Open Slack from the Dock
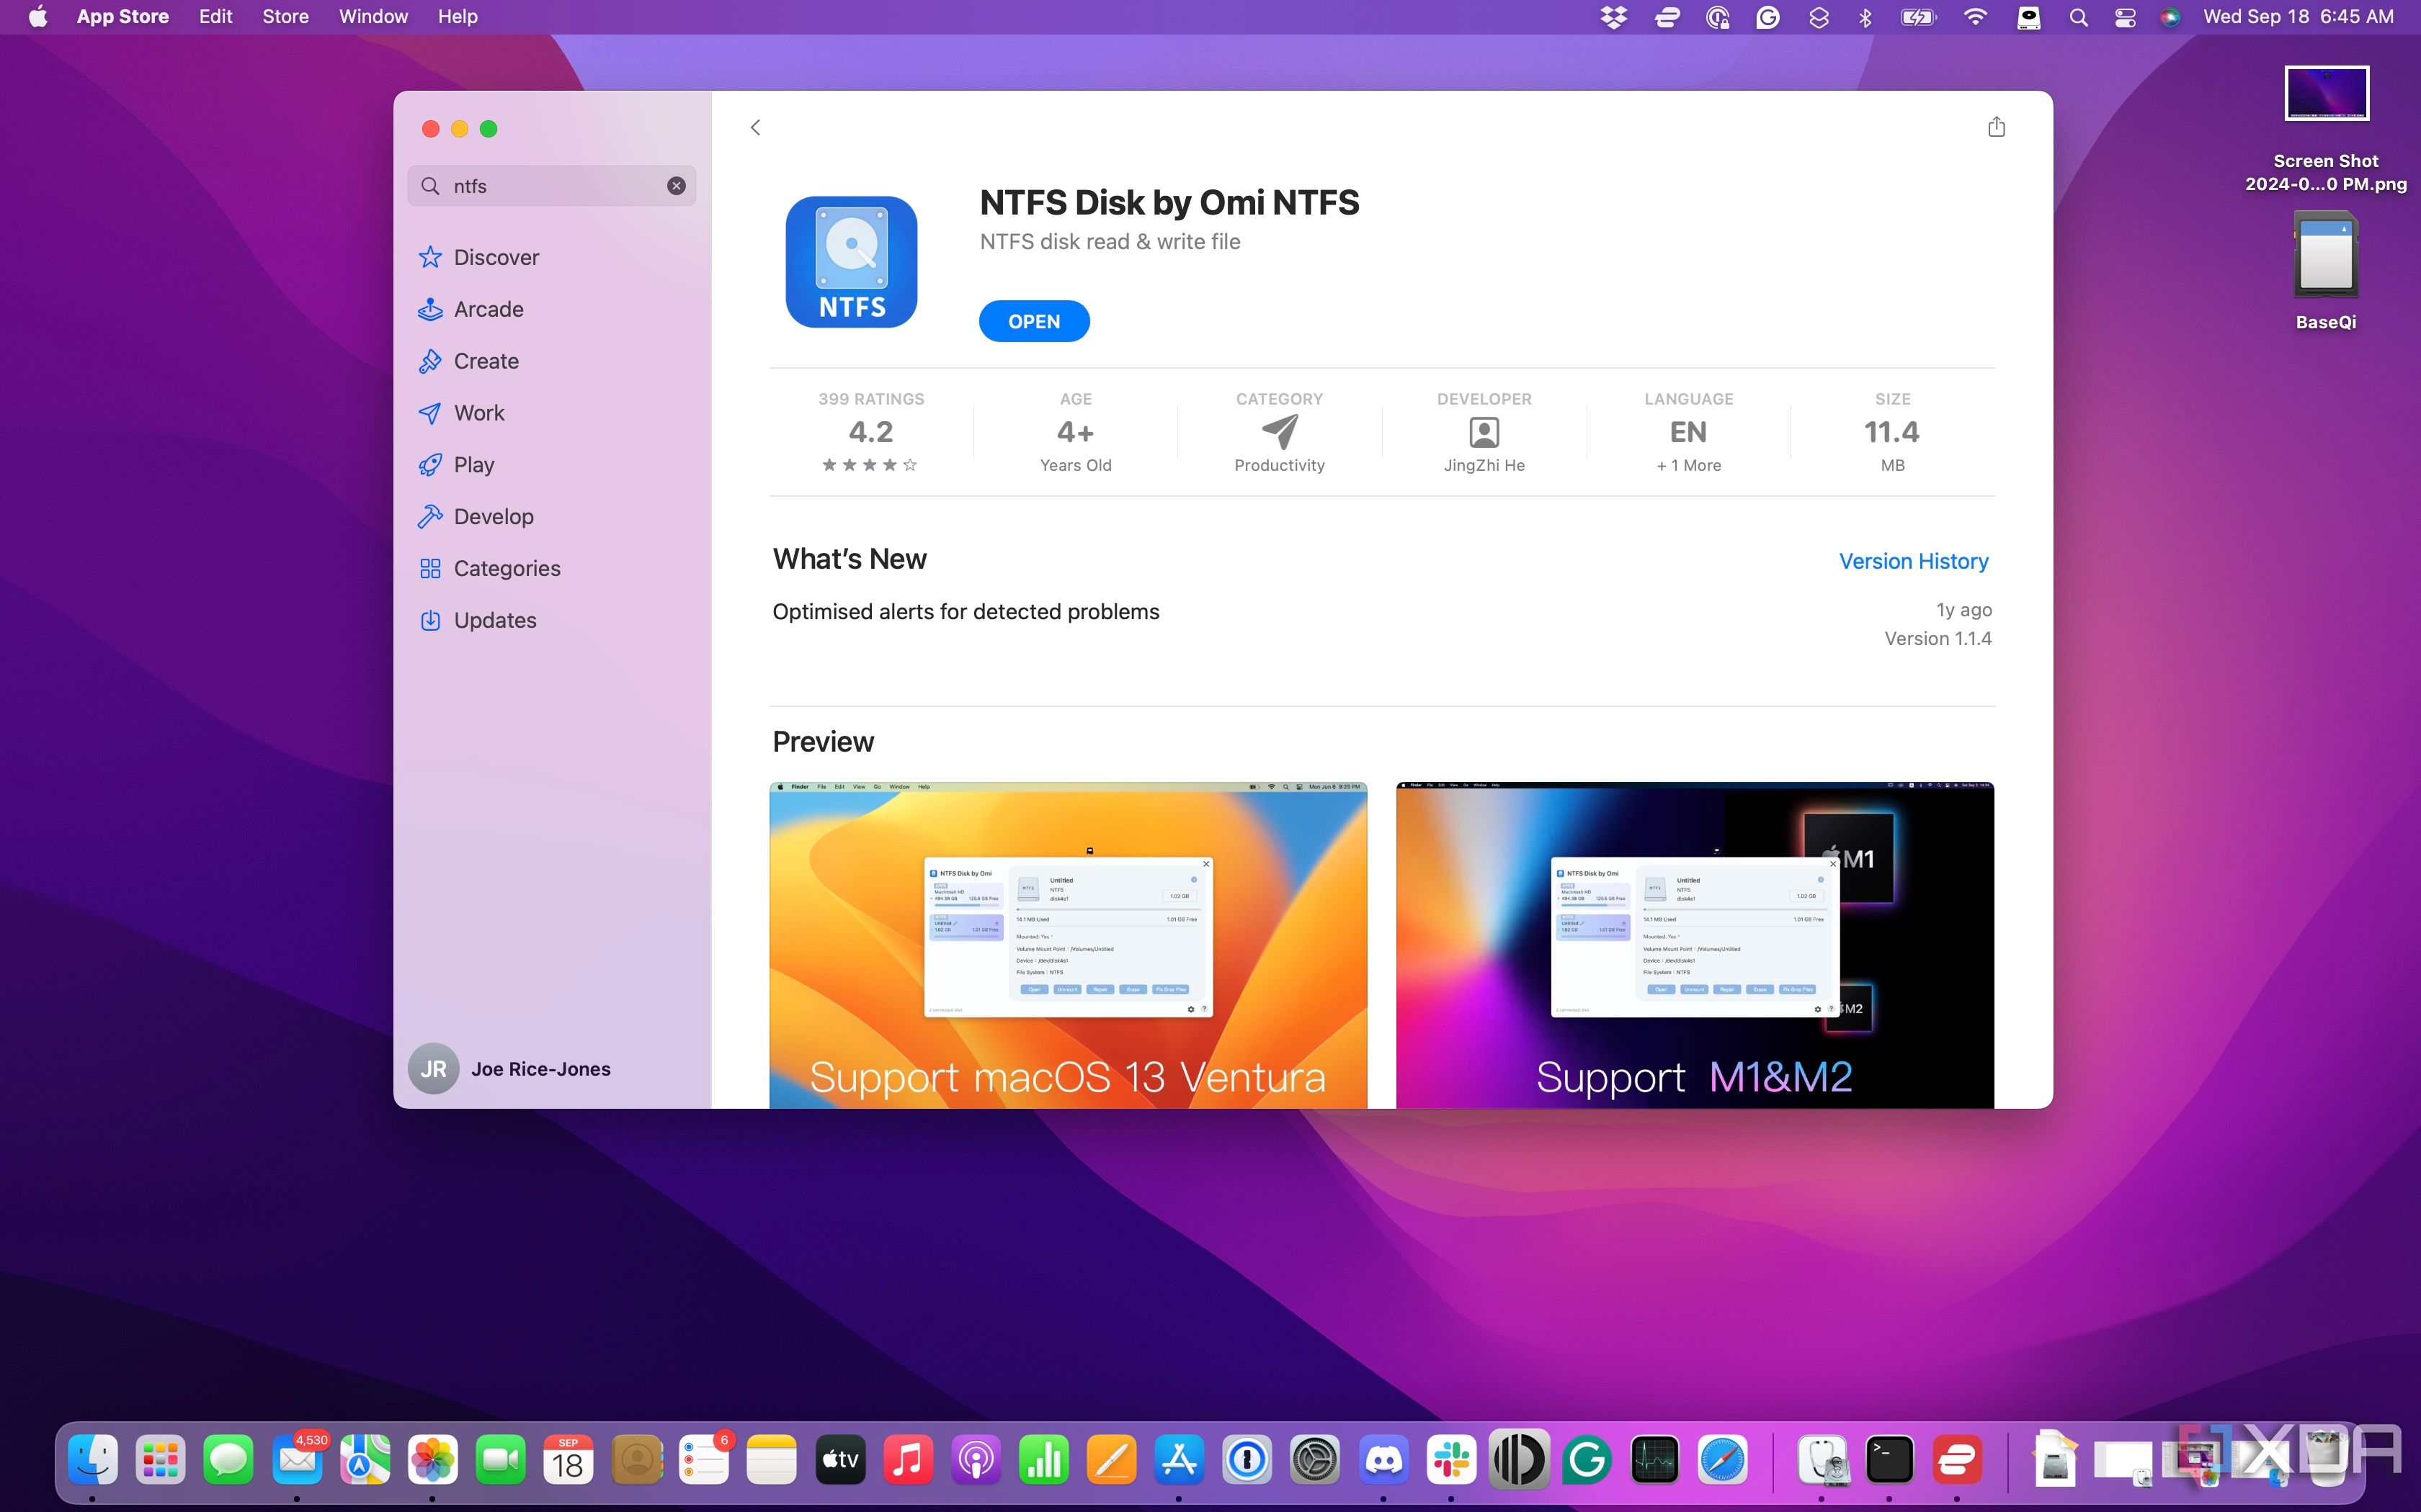The width and height of the screenshot is (2421, 1512). [1450, 1460]
